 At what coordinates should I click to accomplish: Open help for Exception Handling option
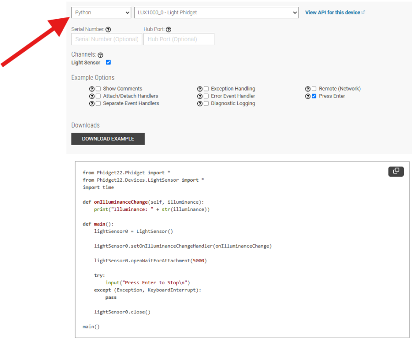click(x=200, y=88)
